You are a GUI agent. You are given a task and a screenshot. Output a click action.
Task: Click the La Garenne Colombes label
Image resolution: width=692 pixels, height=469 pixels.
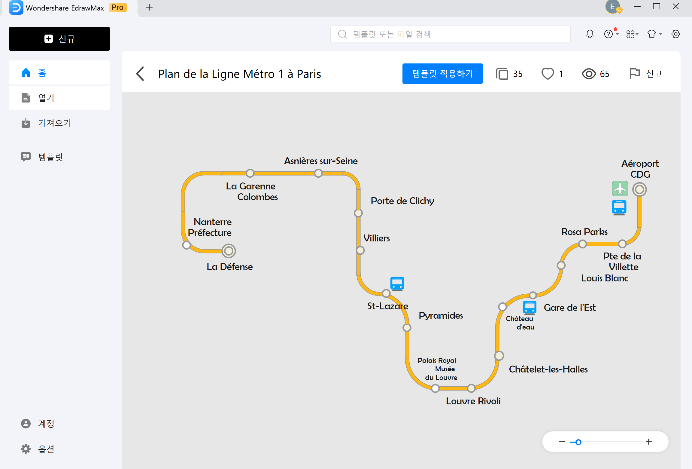252,192
